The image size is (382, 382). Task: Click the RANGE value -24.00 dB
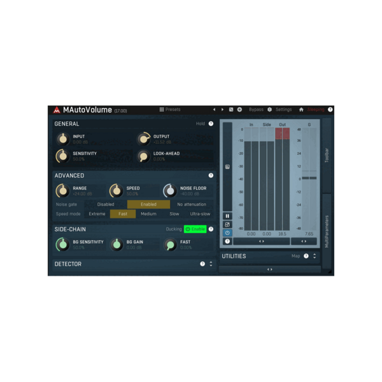(82, 194)
